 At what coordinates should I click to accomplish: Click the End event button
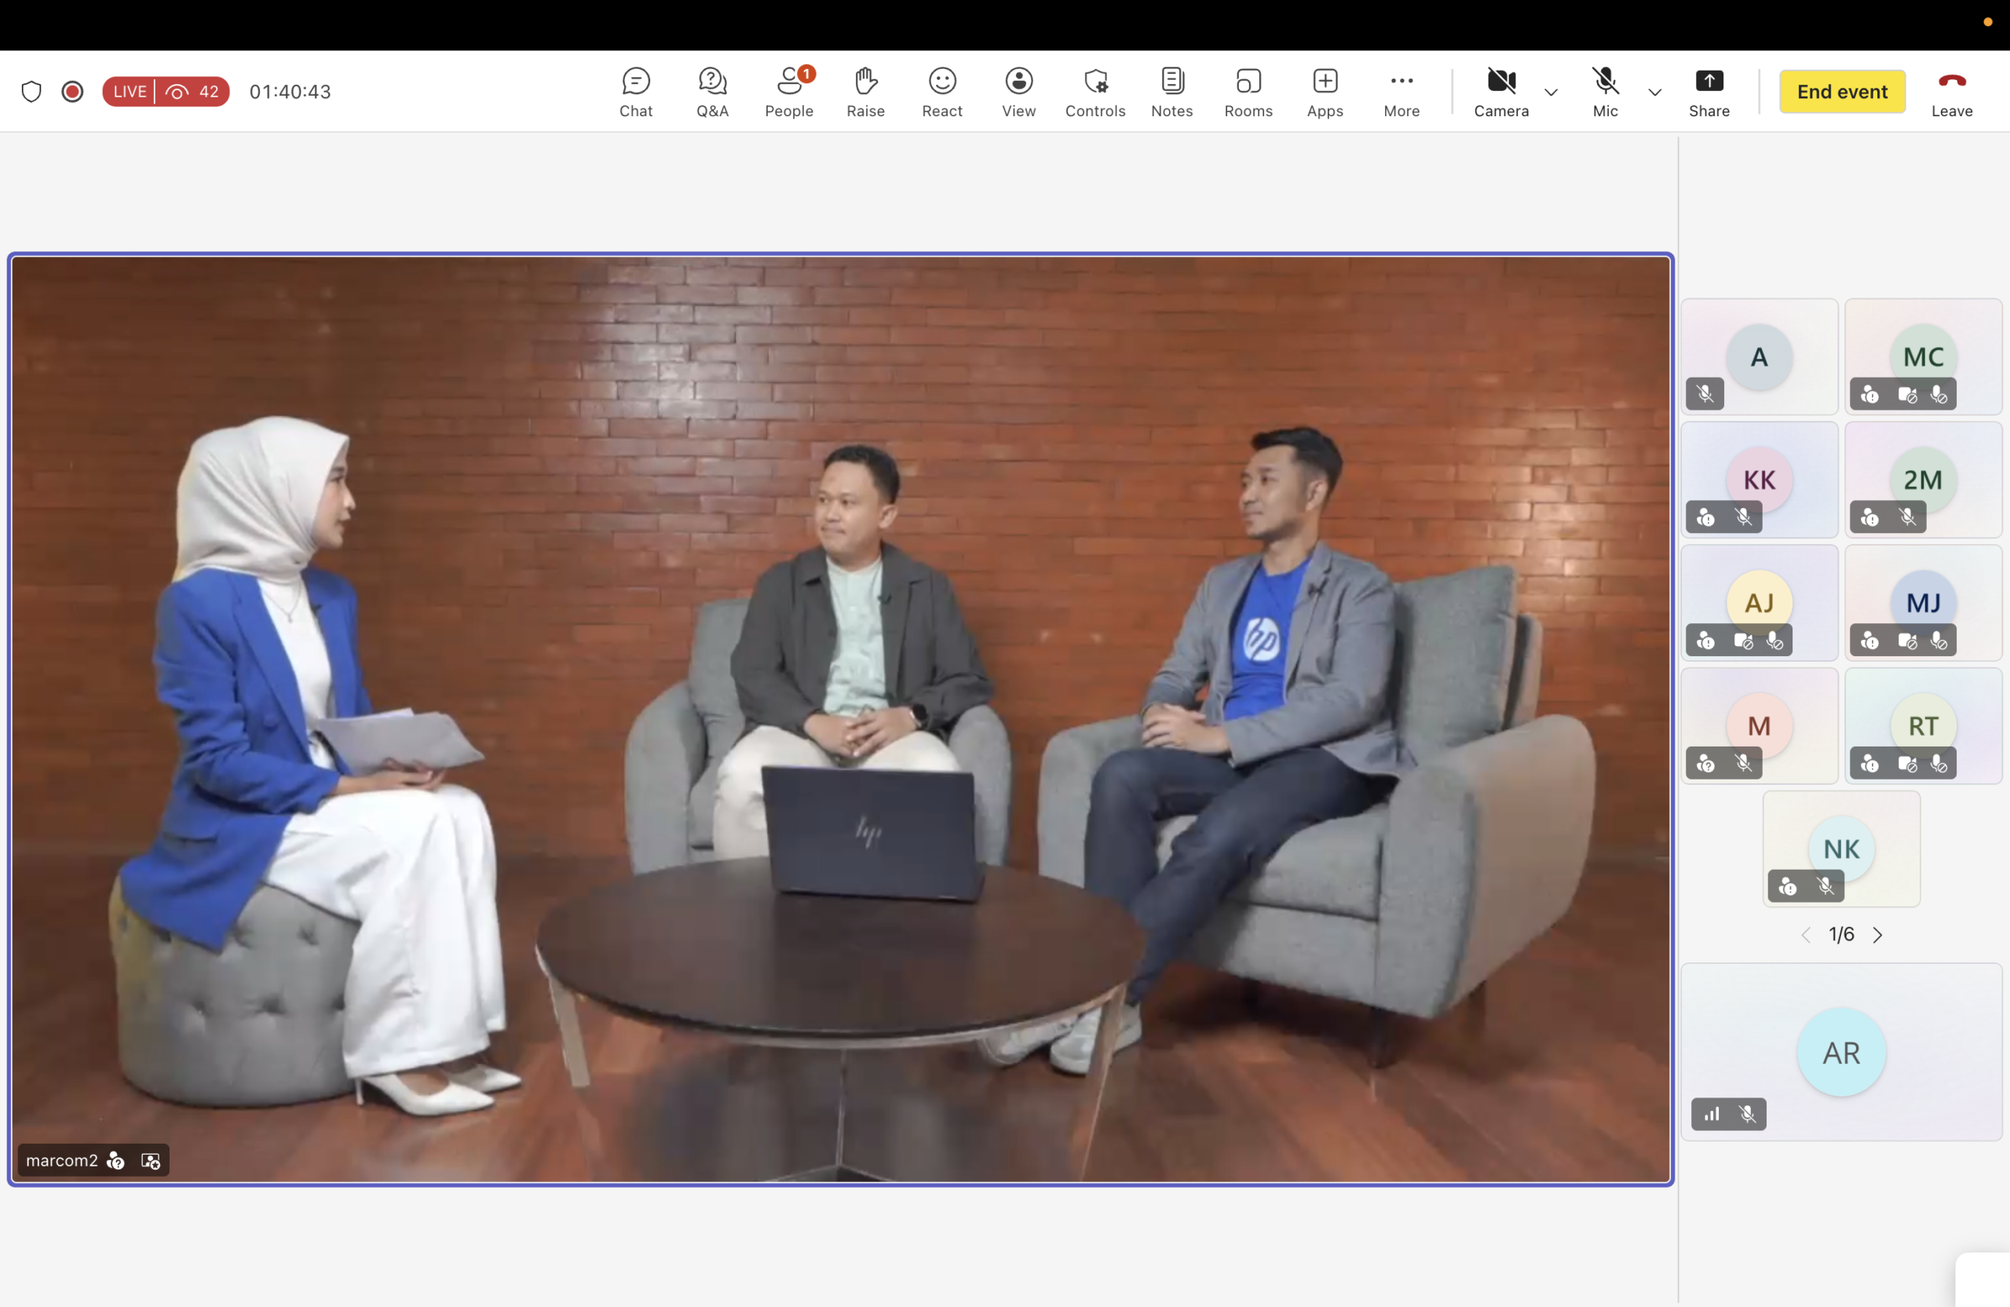[1841, 91]
